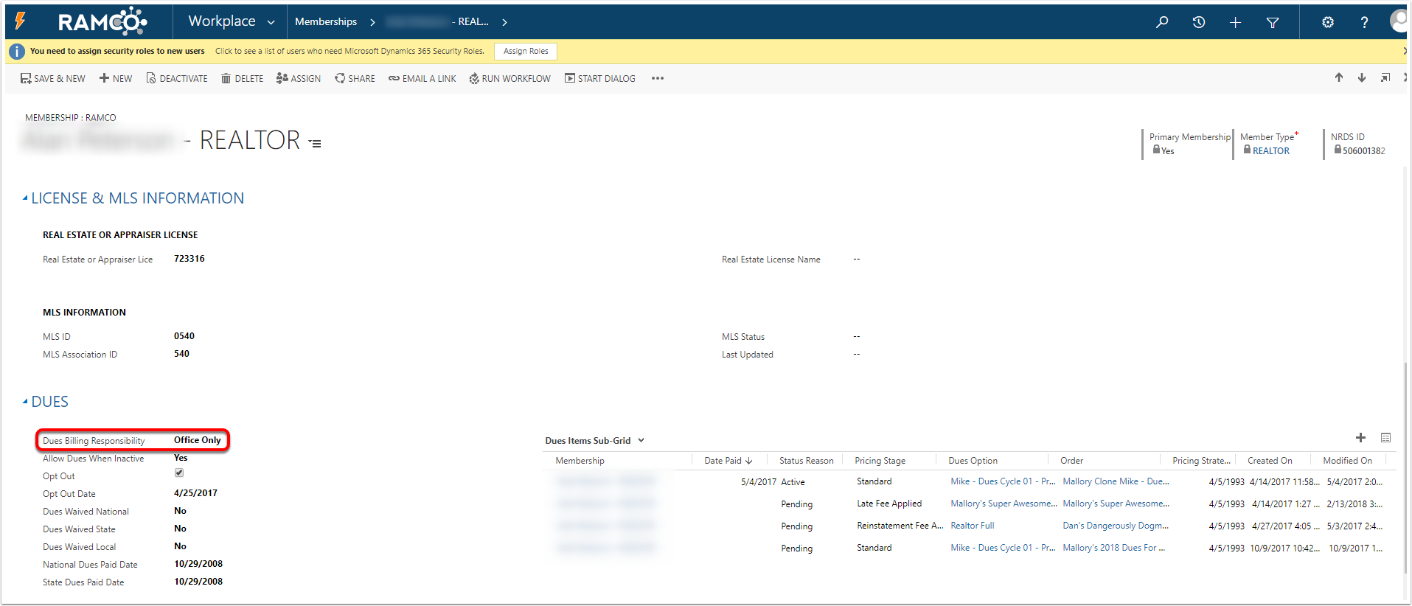
Task: Click MLS ID value 0540
Action: coord(184,336)
